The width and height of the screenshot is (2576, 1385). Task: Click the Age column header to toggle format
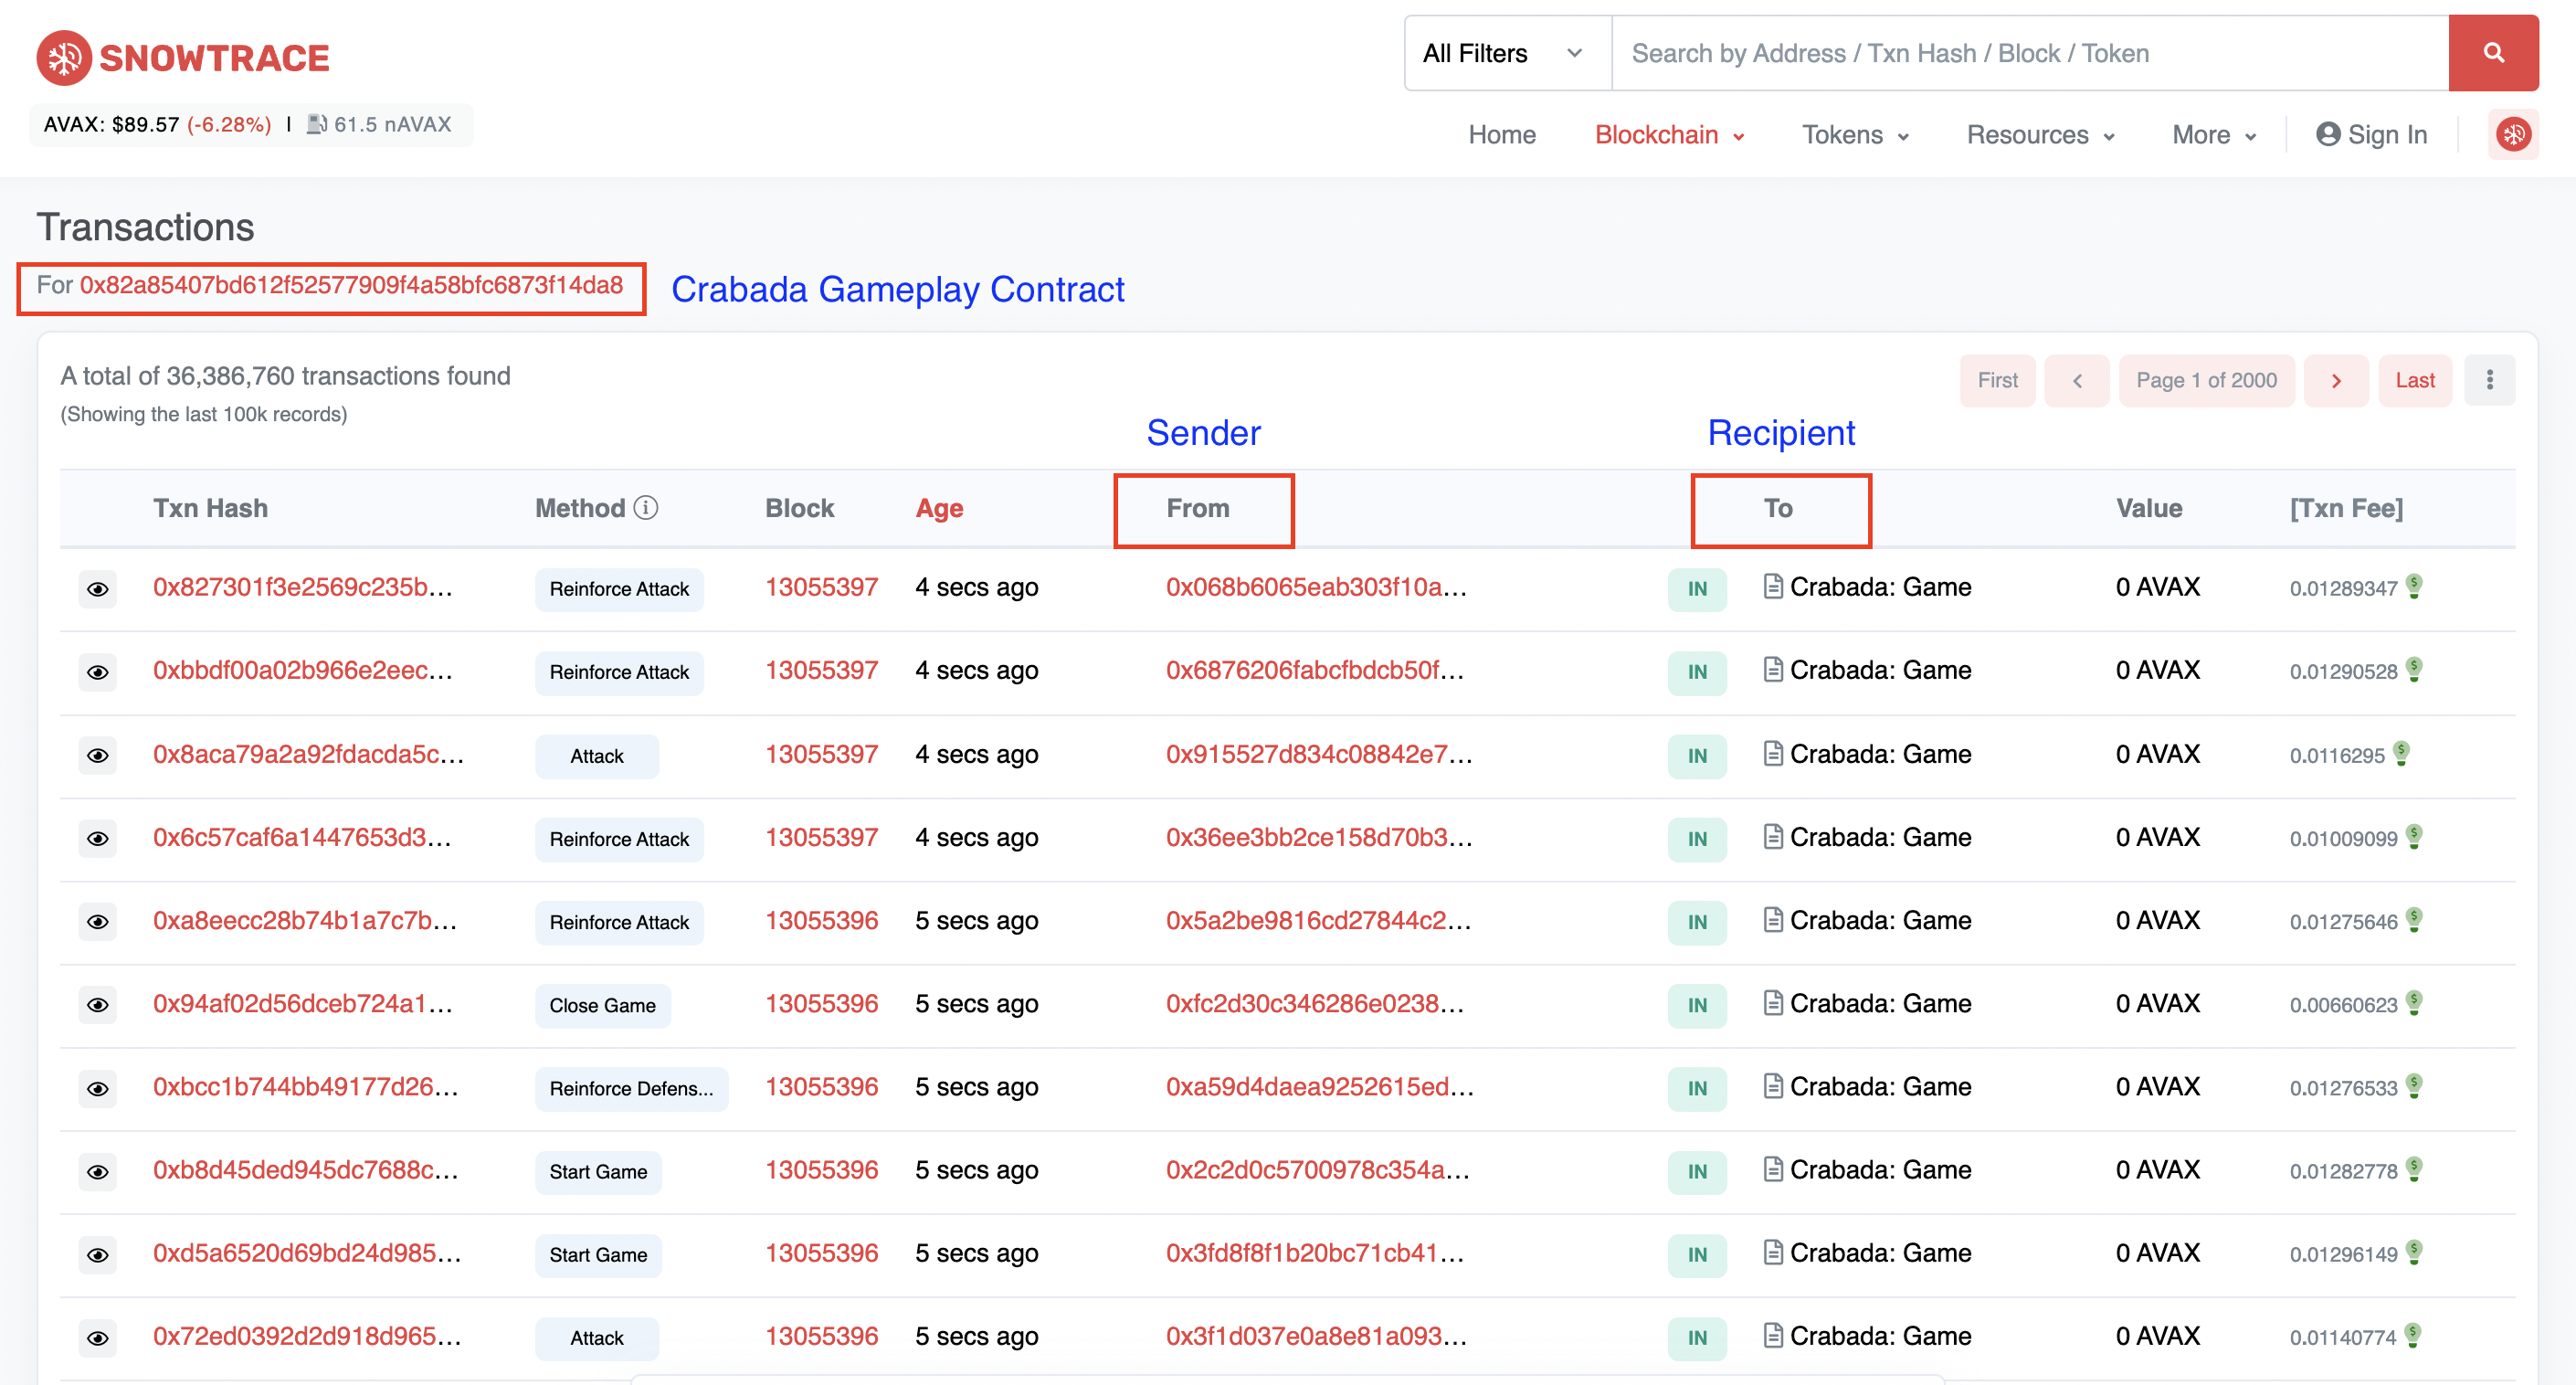(x=939, y=508)
